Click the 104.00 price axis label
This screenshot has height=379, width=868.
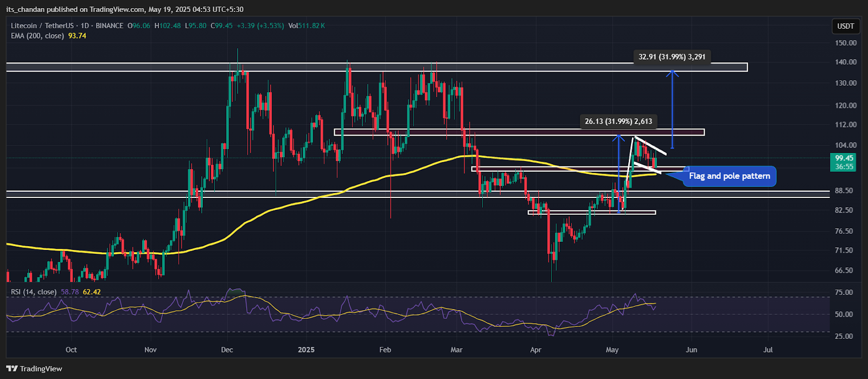(846, 145)
